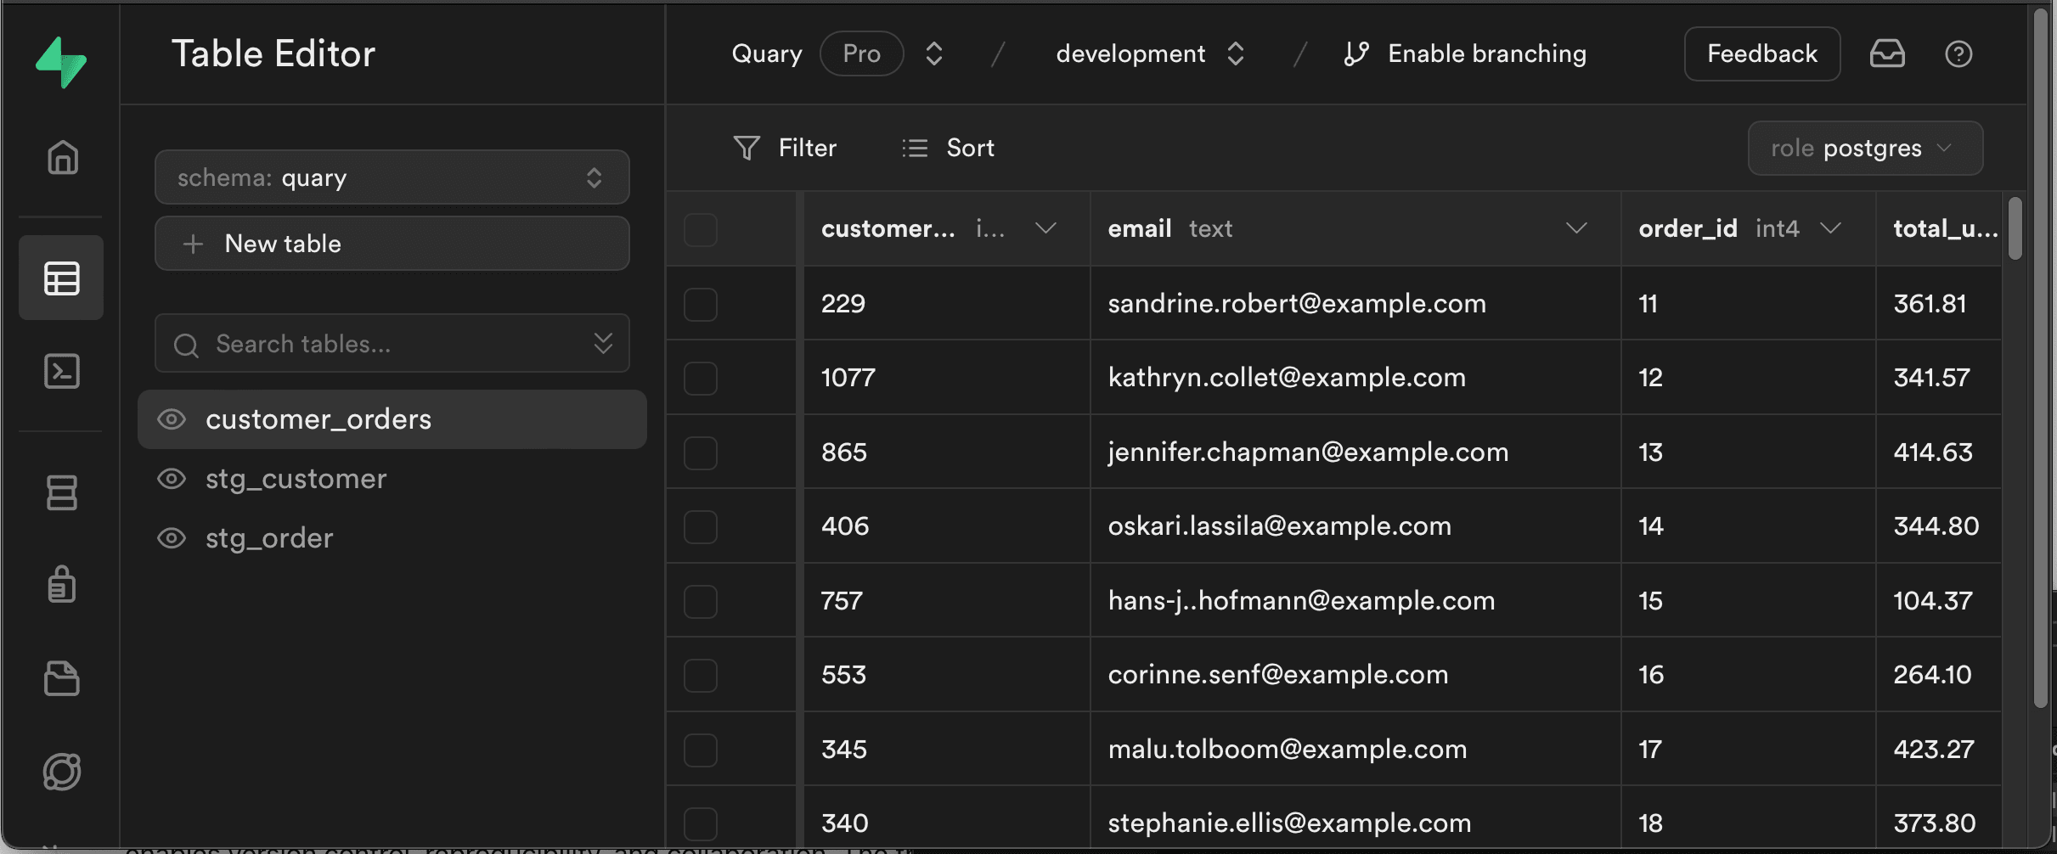Open the SQL Editor terminal icon

coord(62,371)
